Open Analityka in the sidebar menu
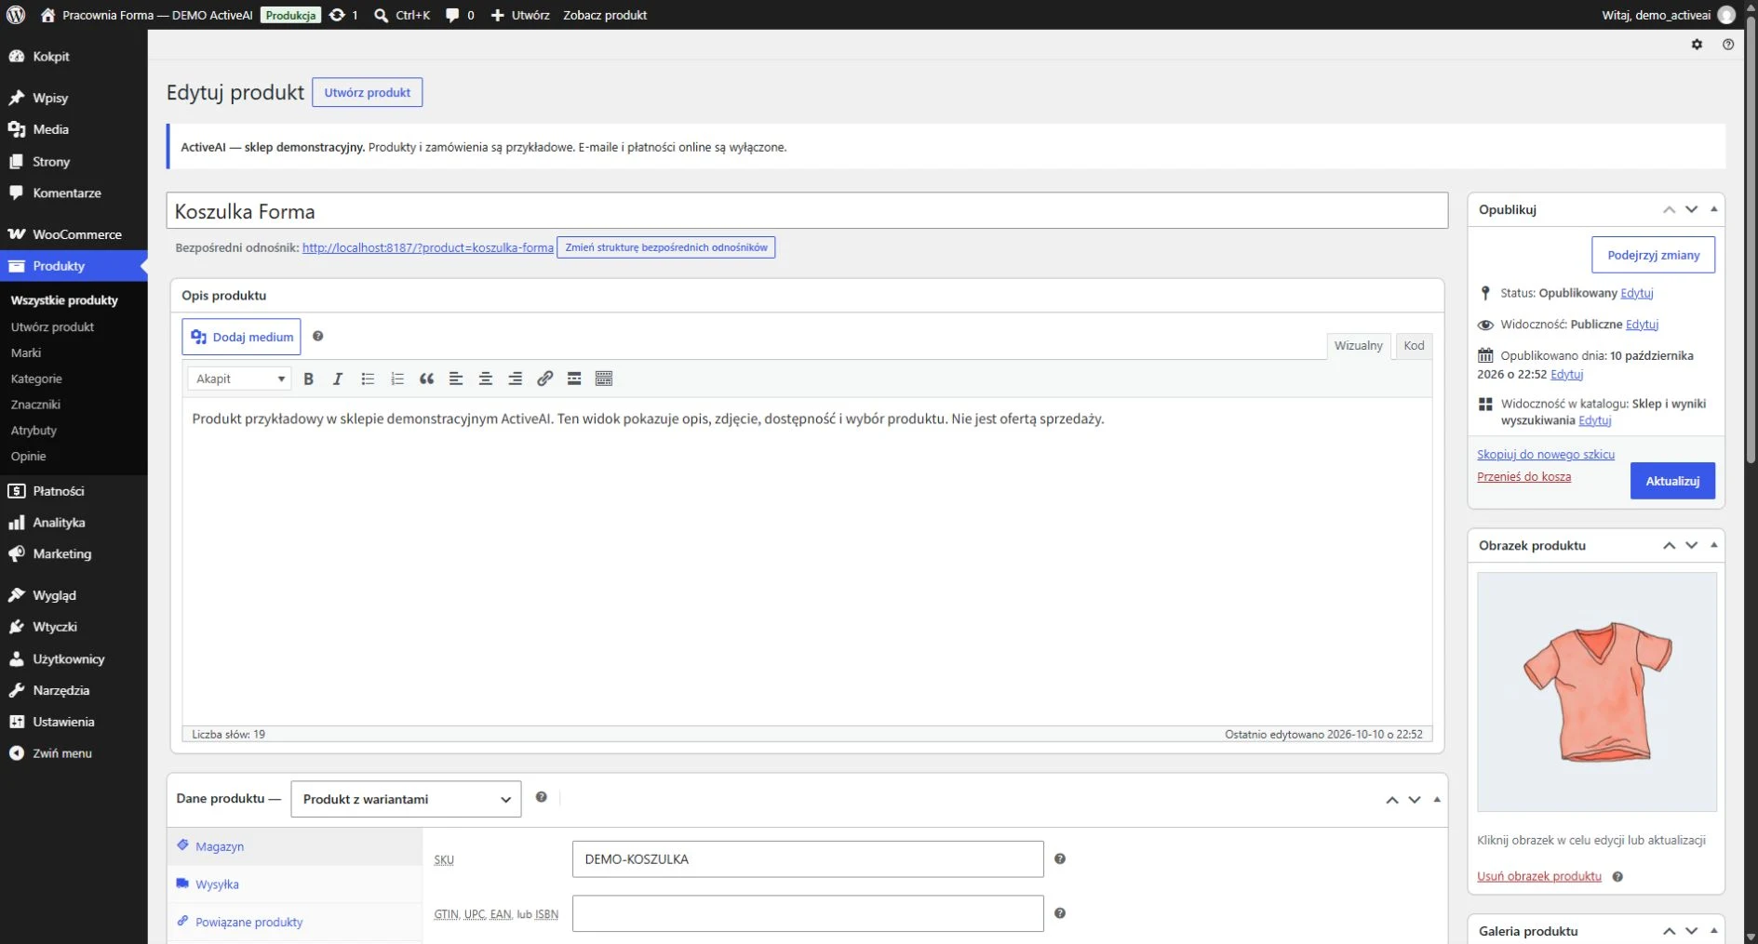This screenshot has height=944, width=1758. [x=74, y=523]
